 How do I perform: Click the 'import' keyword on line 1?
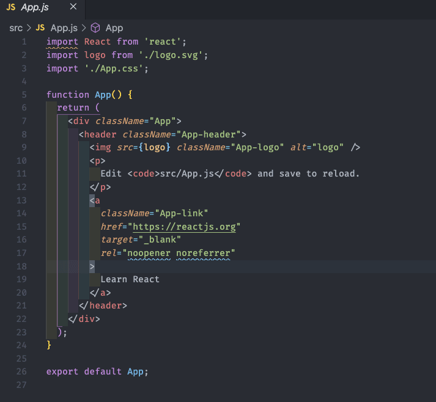(x=62, y=42)
